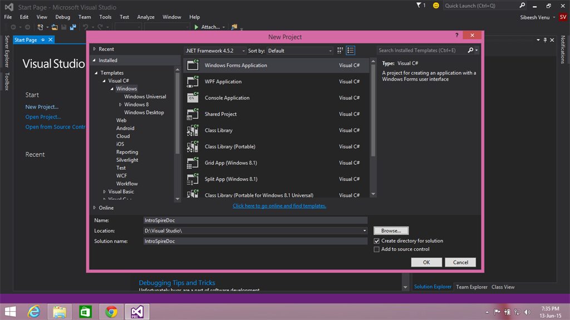The width and height of the screenshot is (570, 320).
Task: Open the Tools menu
Action: (x=105, y=17)
